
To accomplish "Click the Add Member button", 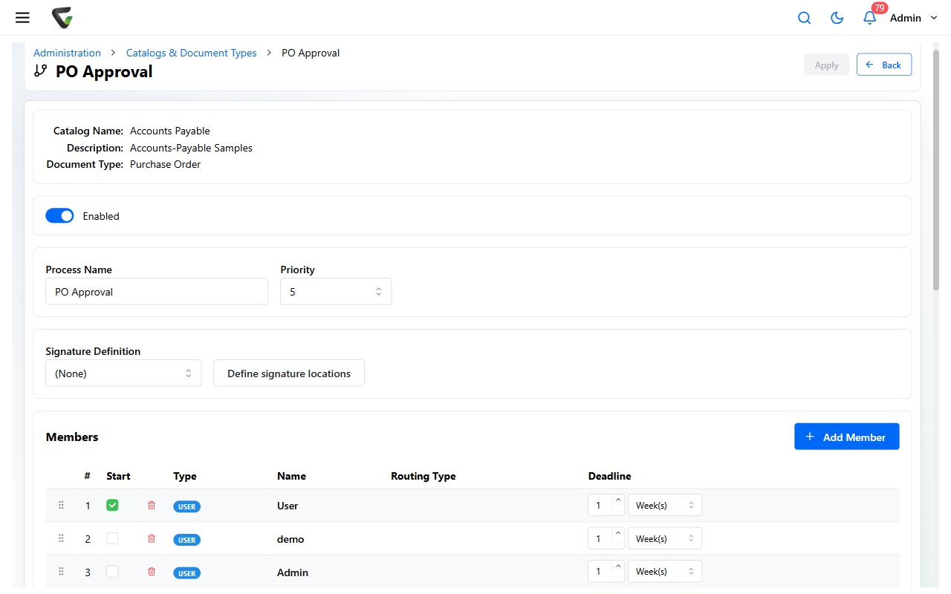I will tap(847, 437).
